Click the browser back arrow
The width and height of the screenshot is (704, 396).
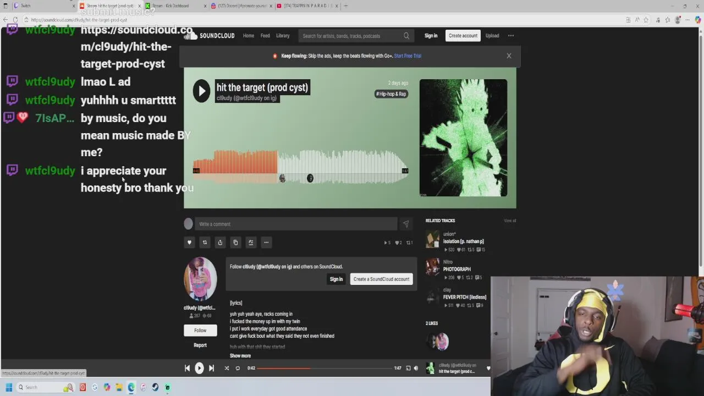tap(5, 20)
